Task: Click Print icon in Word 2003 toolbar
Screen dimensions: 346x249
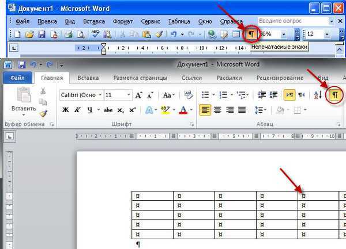Action: click(69, 35)
